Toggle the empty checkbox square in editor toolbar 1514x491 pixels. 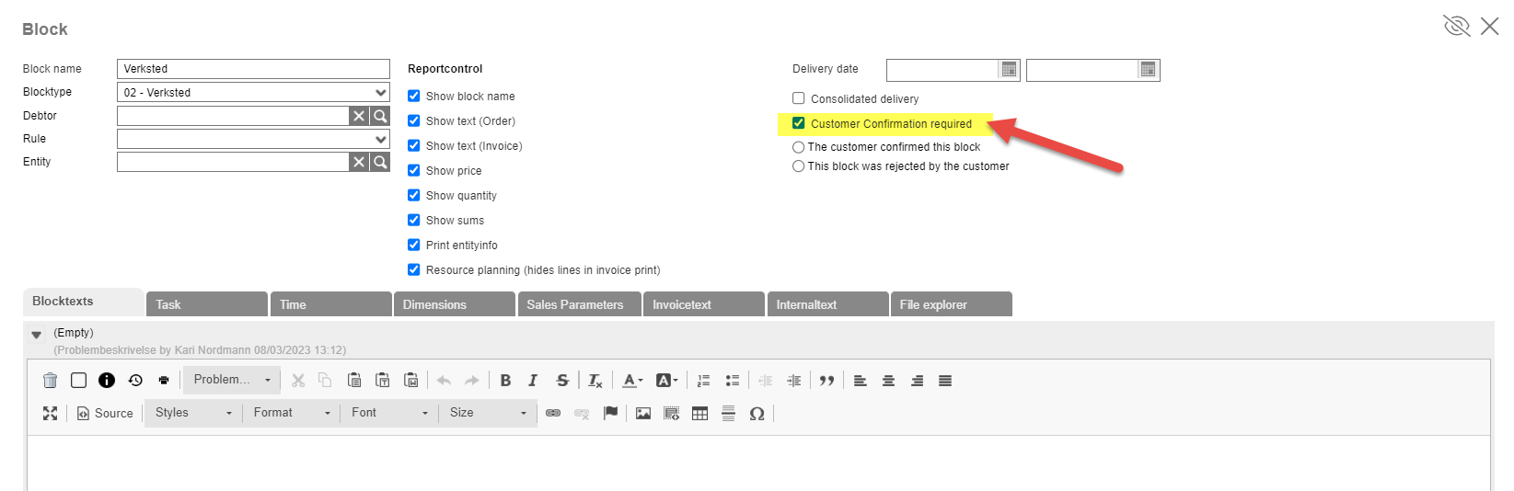coord(79,381)
